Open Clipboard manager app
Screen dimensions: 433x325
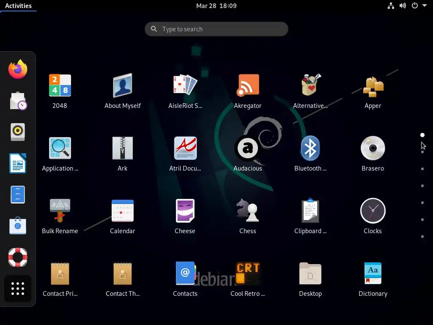pyautogui.click(x=310, y=211)
